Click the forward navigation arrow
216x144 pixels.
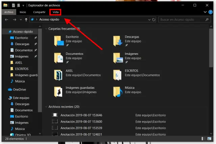[x=15, y=20]
